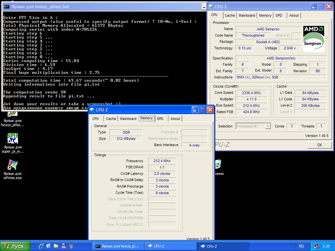Open About tab in memory window

175,119
